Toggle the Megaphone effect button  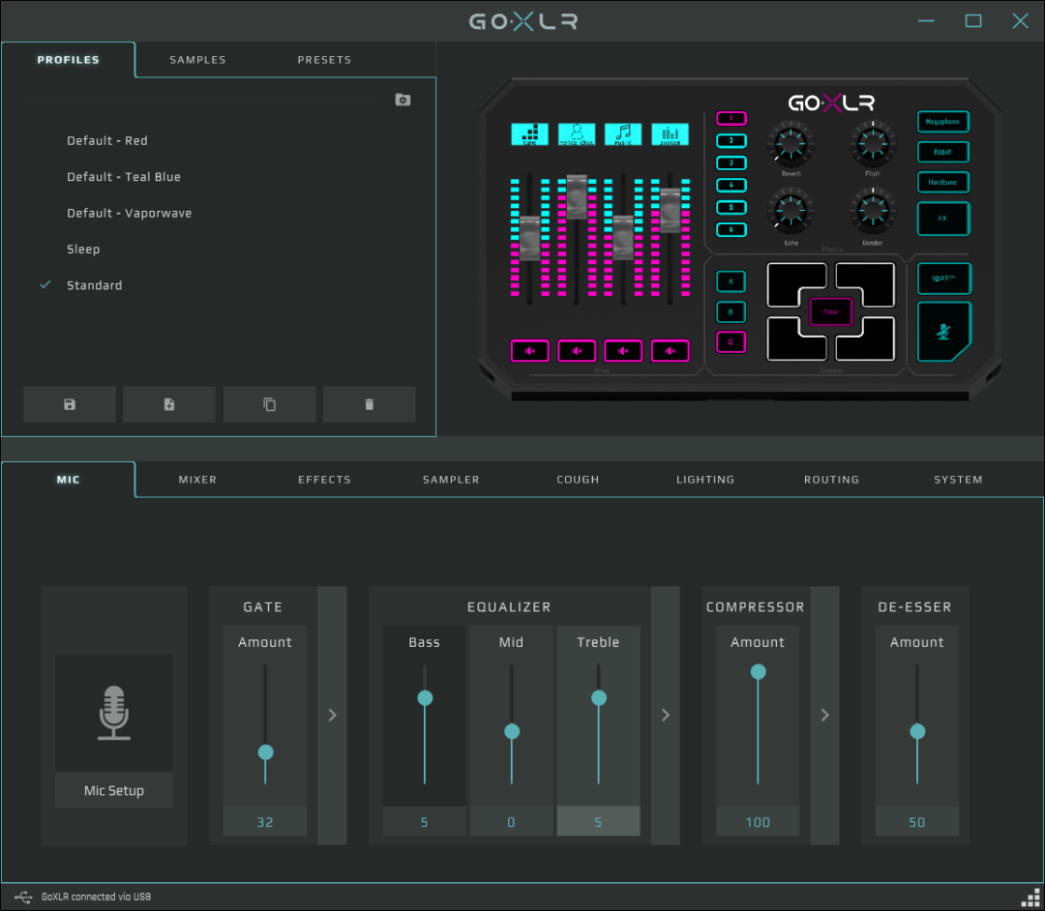pyautogui.click(x=942, y=122)
